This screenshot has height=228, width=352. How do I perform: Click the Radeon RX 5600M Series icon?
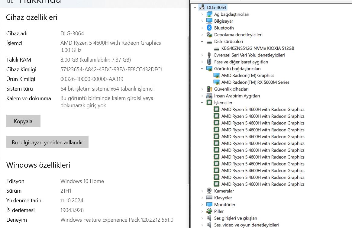point(216,82)
